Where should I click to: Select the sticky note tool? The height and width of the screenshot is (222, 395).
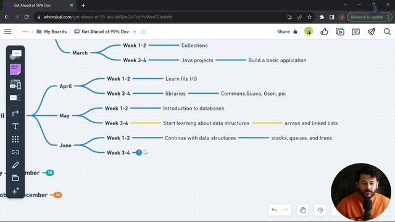point(15,70)
